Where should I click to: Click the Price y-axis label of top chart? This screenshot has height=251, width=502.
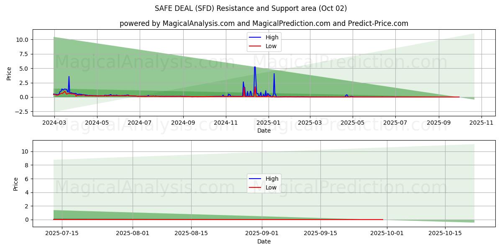[9, 74]
